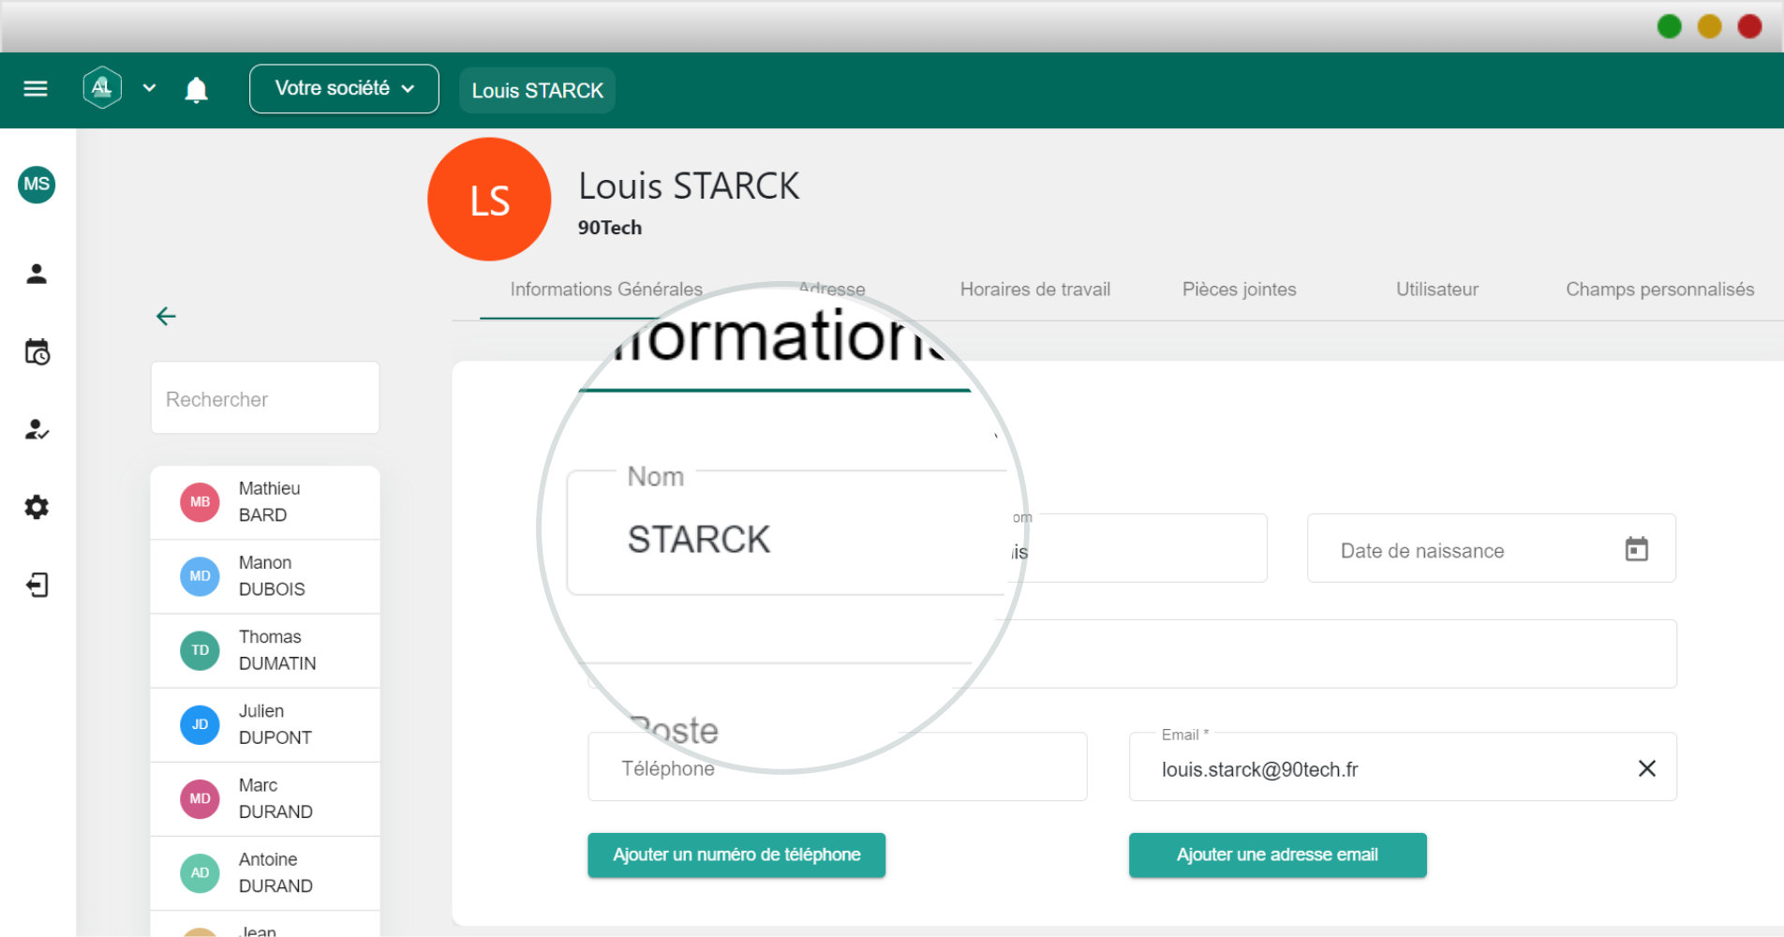Click the yellow window control button
The height and width of the screenshot is (937, 1784).
pyautogui.click(x=1709, y=26)
